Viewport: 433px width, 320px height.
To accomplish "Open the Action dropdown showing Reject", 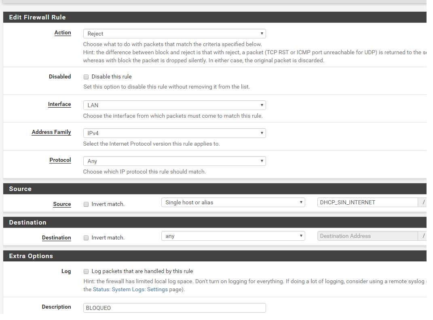I will coord(174,34).
